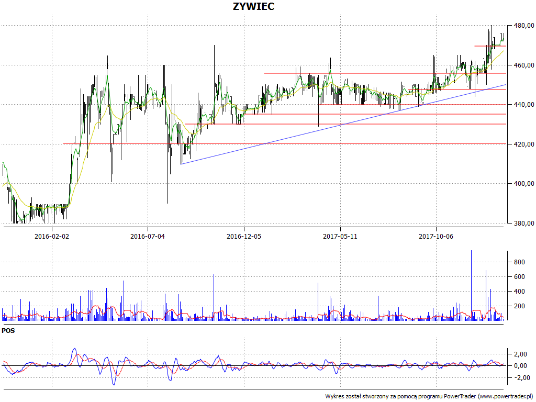Screen dimensions: 536x402
Task: Select the 480,00 price axis label
Action: pos(523,26)
